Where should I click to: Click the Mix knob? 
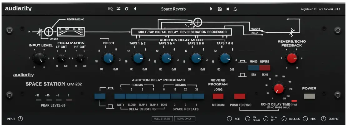(305, 119)
